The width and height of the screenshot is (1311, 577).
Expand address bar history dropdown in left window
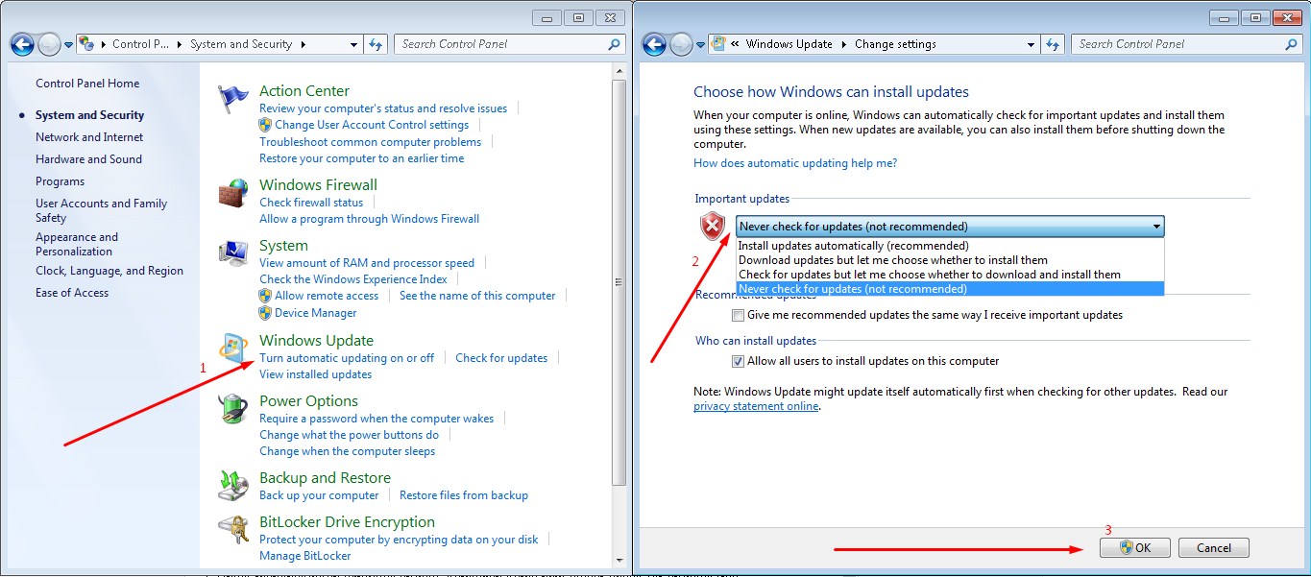click(353, 44)
